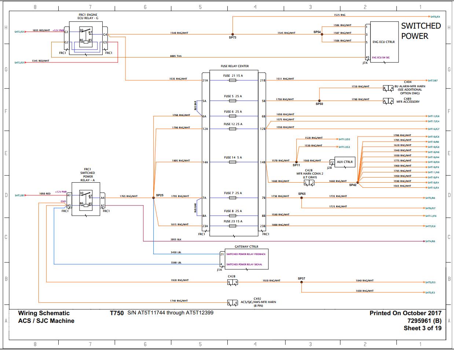
Task: Click the 1740 RNG/WHT wire label
Action: click(x=179, y=301)
